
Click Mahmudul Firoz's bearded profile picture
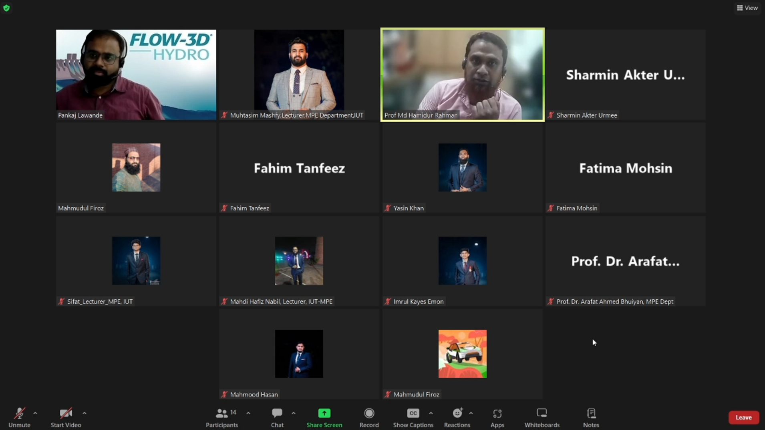coord(136,167)
